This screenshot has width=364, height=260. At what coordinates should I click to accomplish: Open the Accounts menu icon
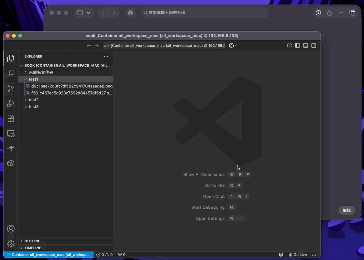(11, 229)
